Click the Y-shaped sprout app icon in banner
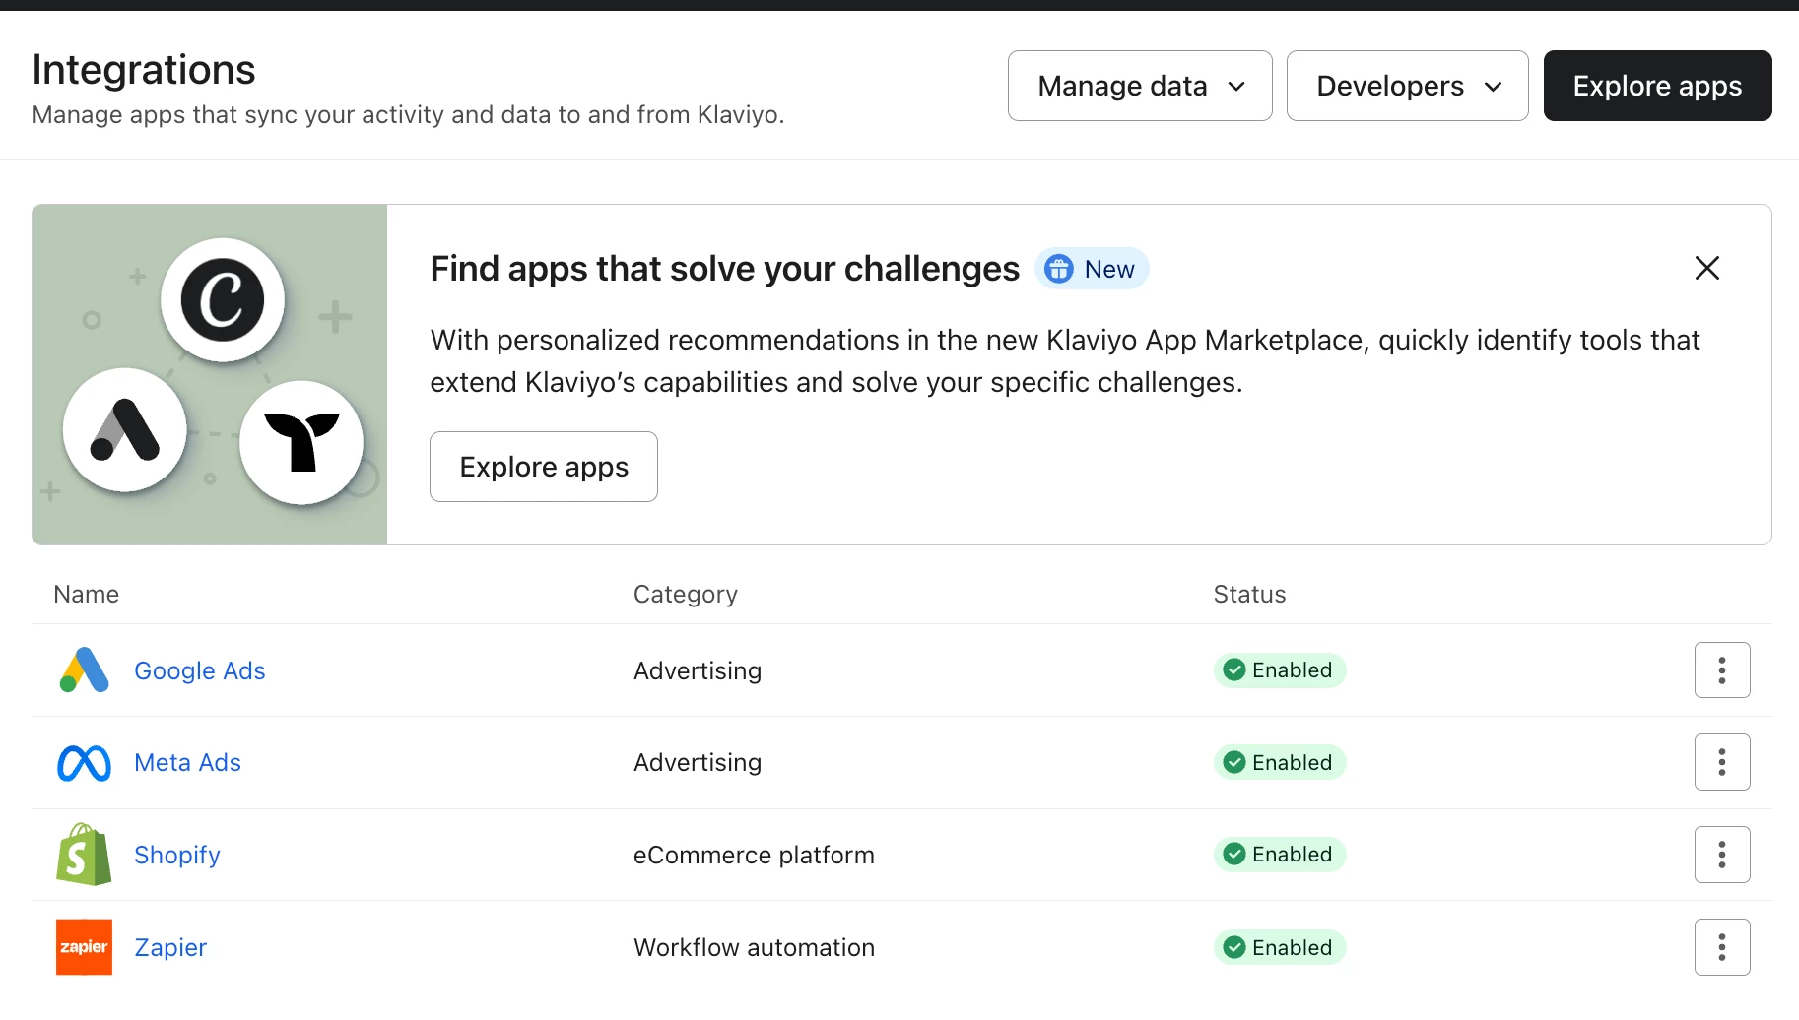The image size is (1799, 1020). [301, 443]
